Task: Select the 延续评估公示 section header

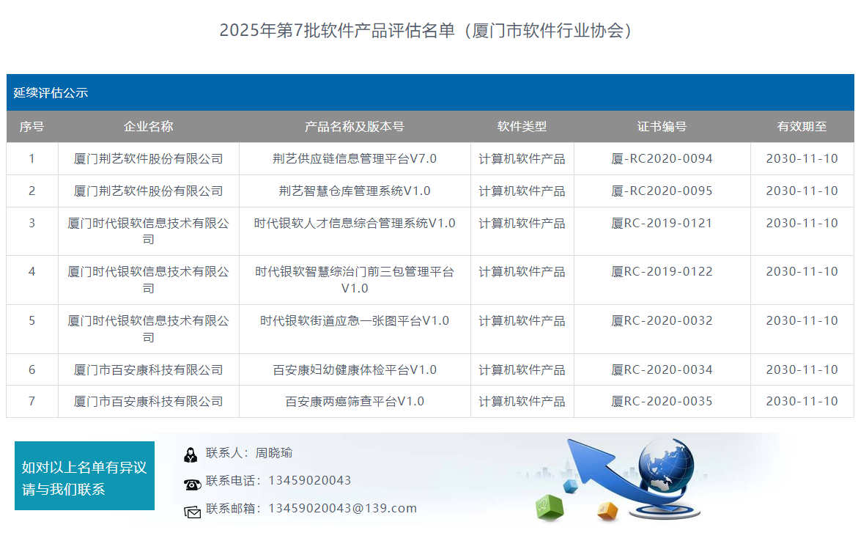Action: tap(51, 93)
